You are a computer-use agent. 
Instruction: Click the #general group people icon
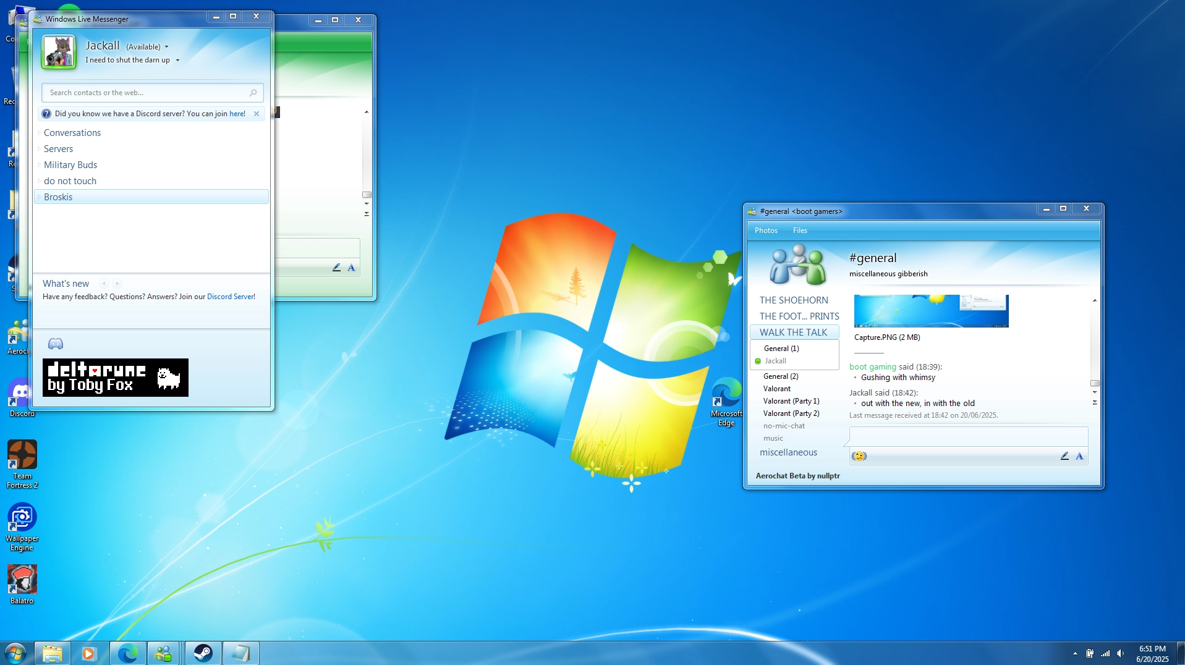click(x=797, y=264)
